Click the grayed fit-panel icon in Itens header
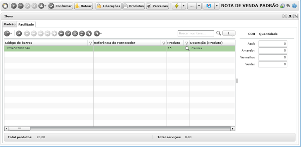Image resolution: width=301 pixels, height=147 pixels. point(284,16)
